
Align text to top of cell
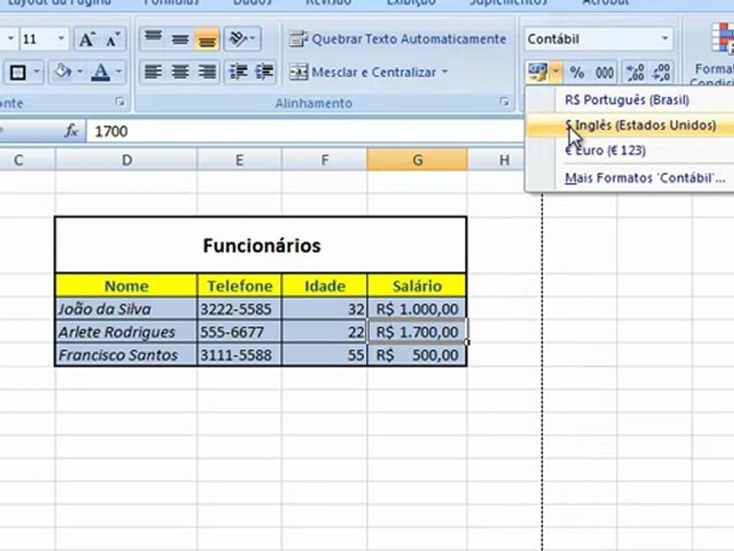click(153, 38)
